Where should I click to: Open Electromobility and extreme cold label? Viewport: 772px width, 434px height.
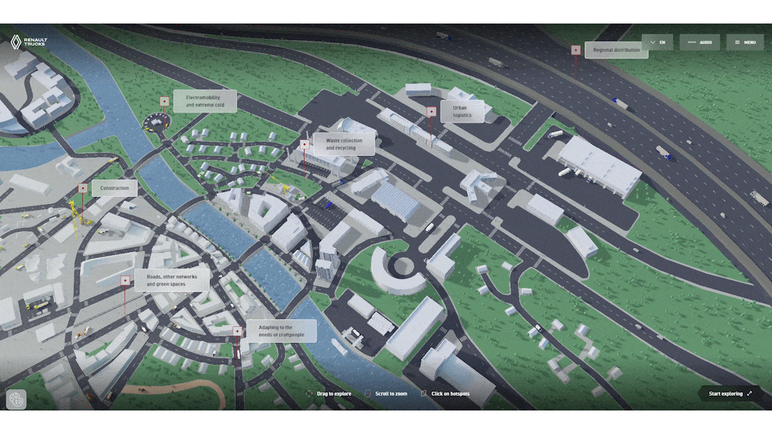click(205, 101)
